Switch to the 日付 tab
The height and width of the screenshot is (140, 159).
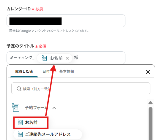[46, 71]
